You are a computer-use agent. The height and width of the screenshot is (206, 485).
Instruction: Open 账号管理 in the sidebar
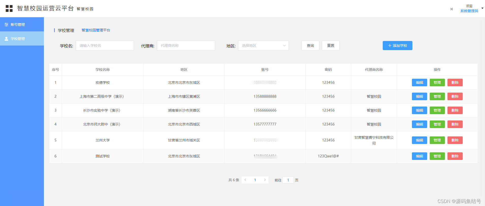pyautogui.click(x=22, y=24)
